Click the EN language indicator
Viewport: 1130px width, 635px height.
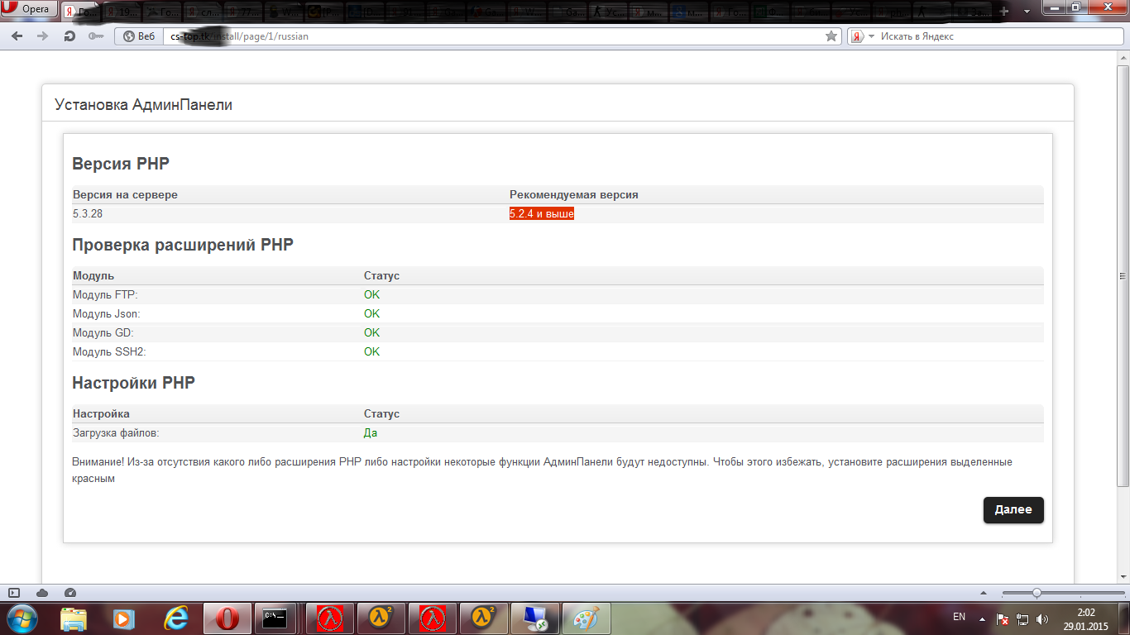pos(959,617)
